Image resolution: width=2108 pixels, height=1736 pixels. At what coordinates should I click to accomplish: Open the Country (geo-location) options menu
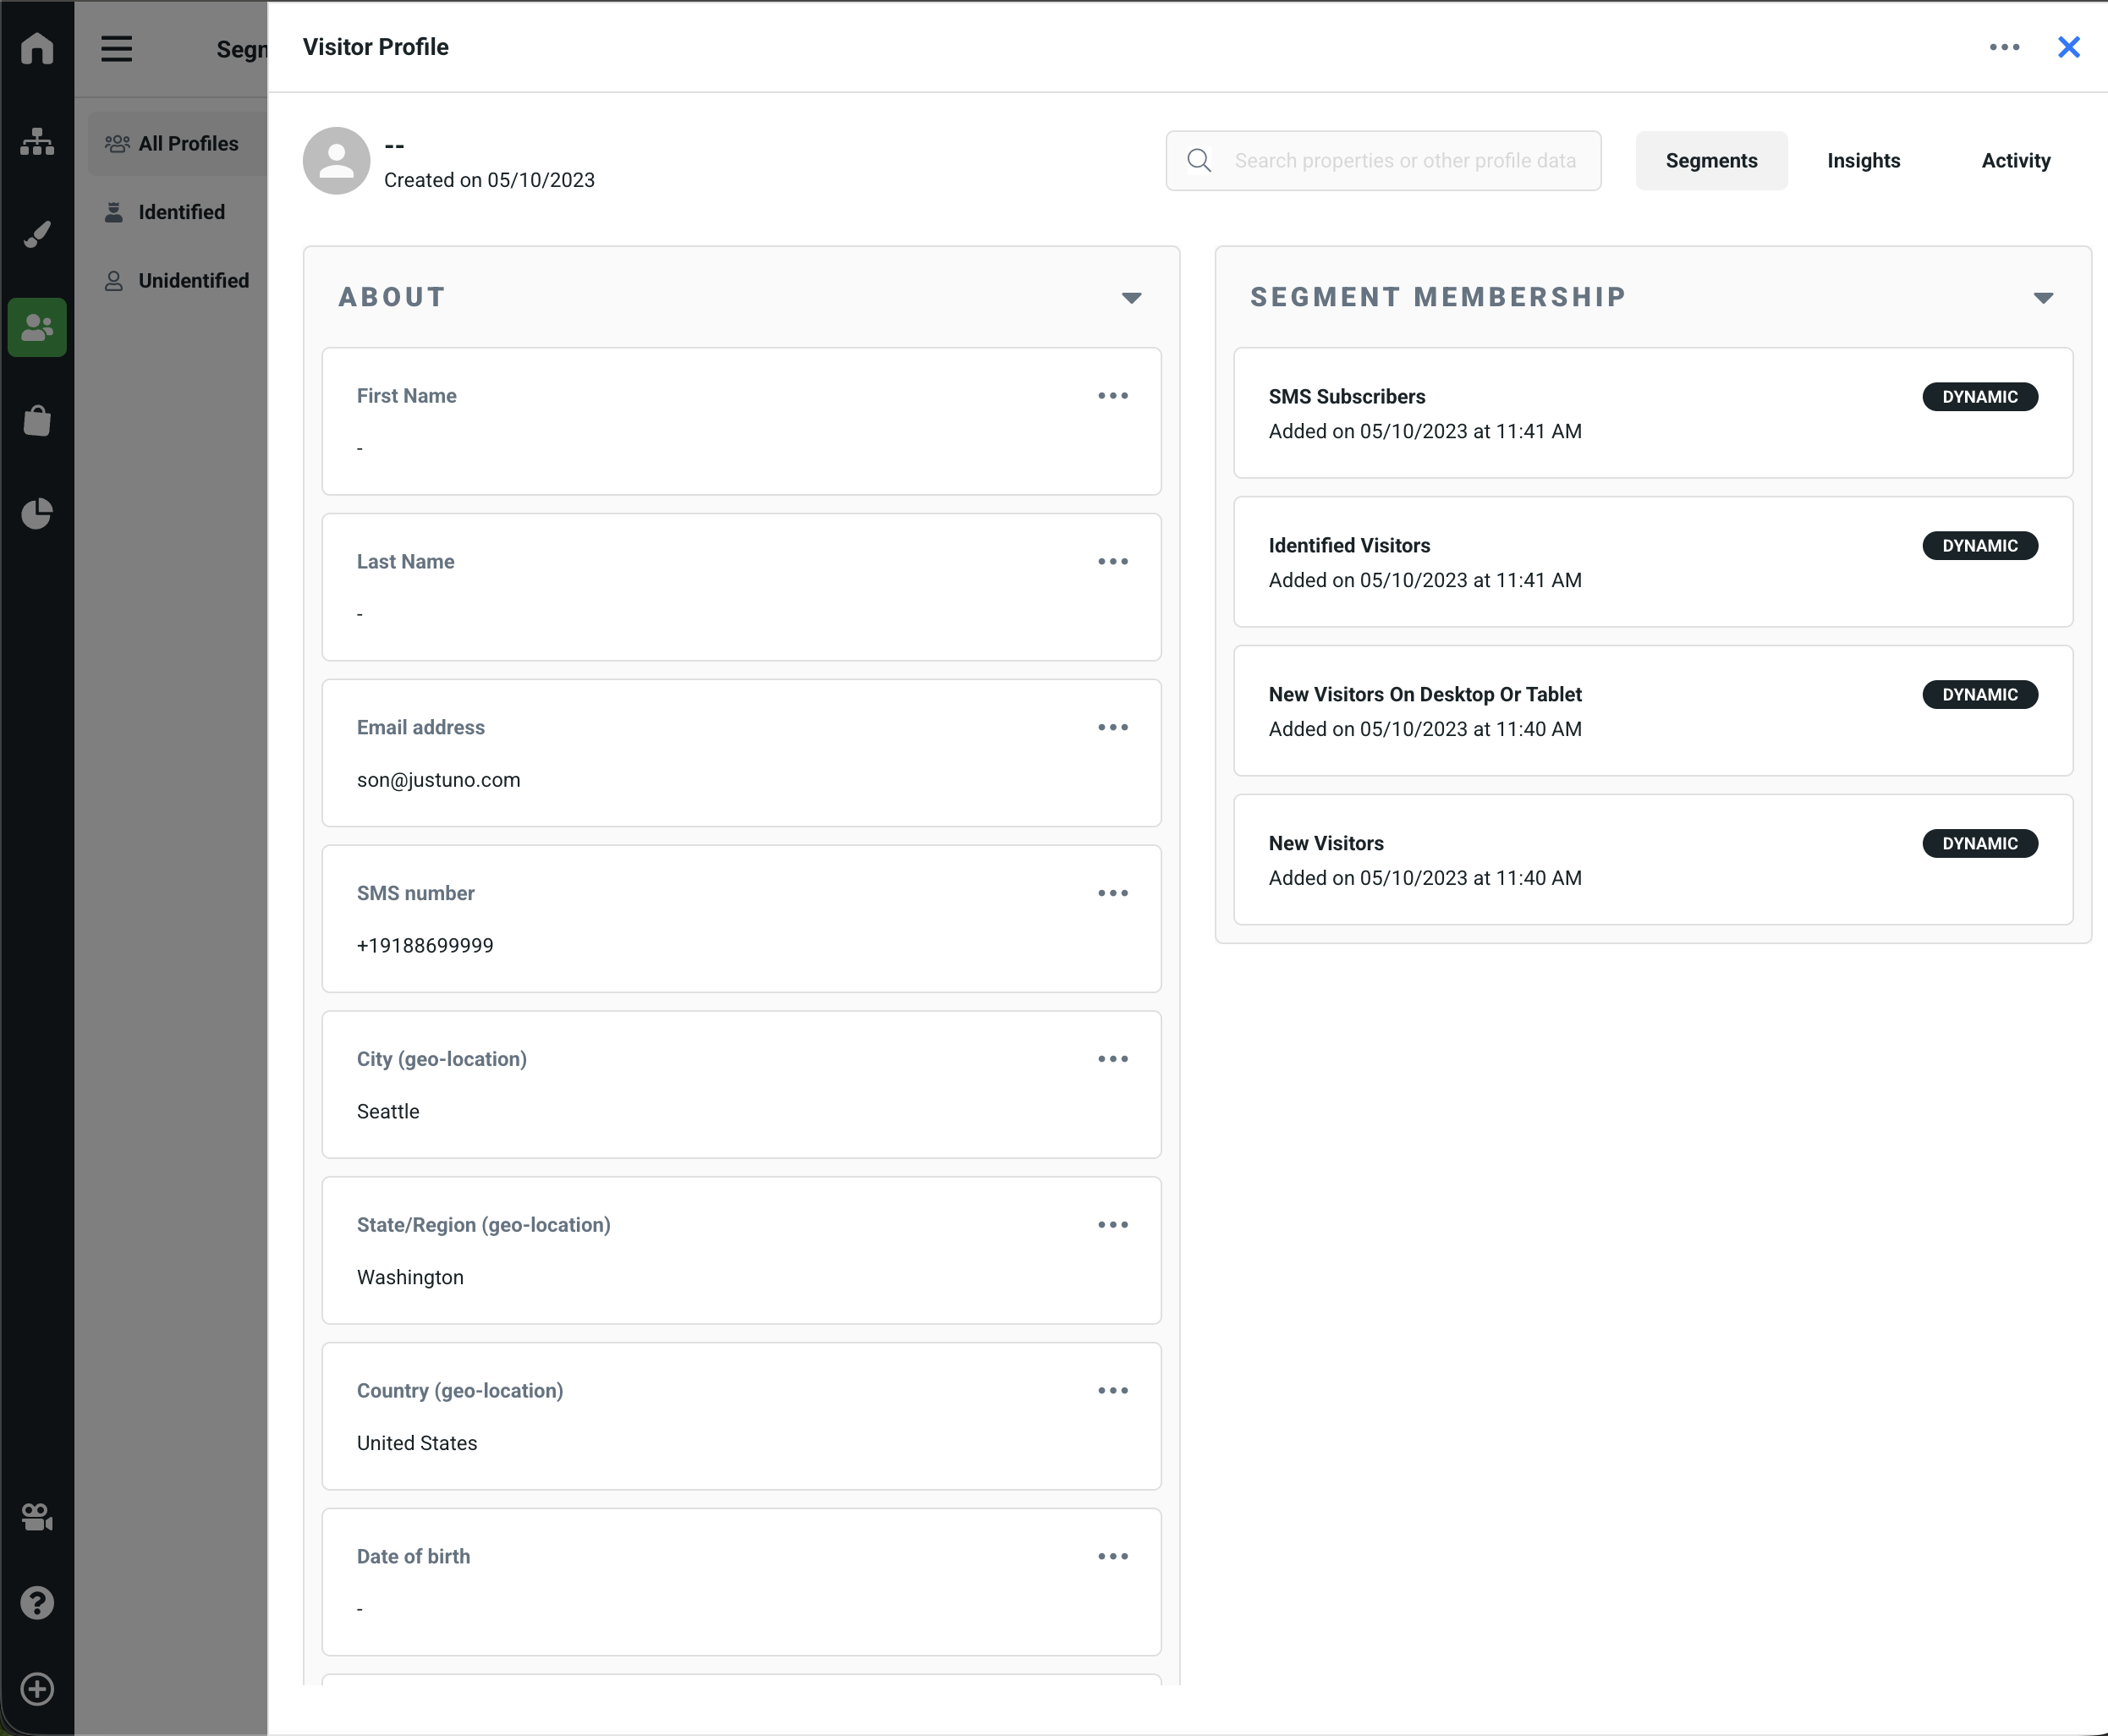coord(1113,1391)
